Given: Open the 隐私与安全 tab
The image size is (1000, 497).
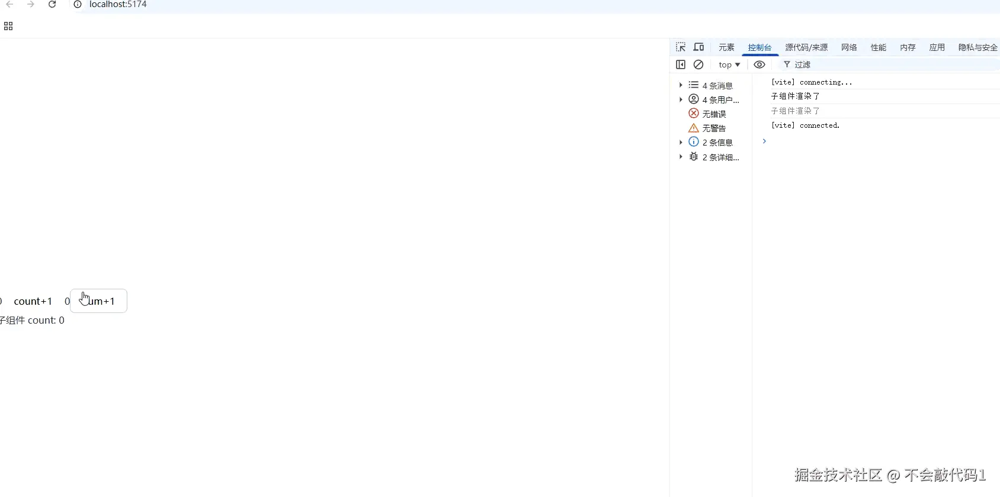Looking at the screenshot, I should coord(977,47).
